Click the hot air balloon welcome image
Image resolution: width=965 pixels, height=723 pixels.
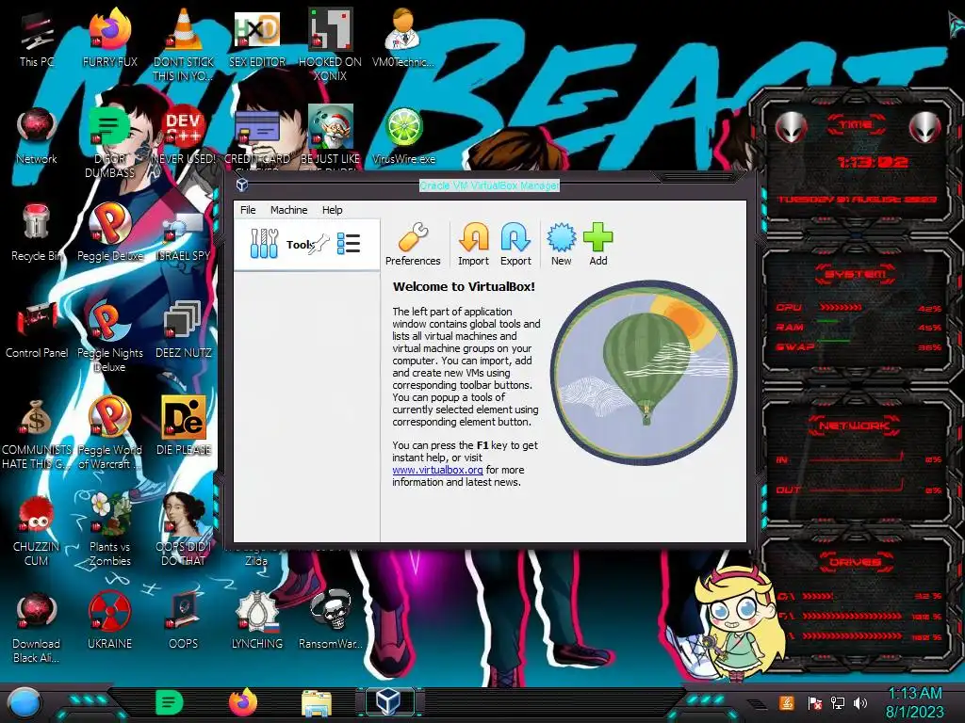(x=644, y=373)
